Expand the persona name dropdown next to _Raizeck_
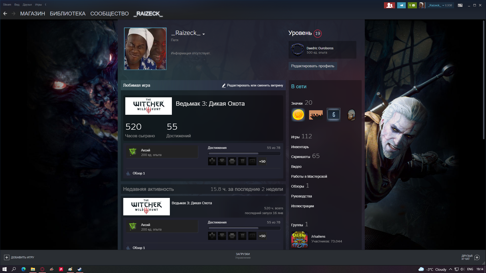The height and width of the screenshot is (273, 486). click(x=204, y=34)
